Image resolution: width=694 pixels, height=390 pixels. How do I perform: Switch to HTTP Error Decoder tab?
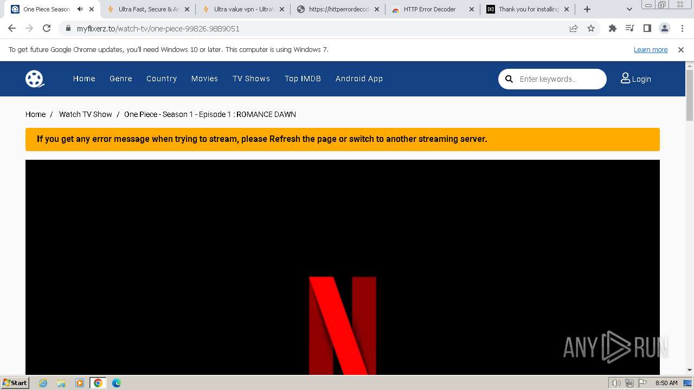tap(433, 9)
